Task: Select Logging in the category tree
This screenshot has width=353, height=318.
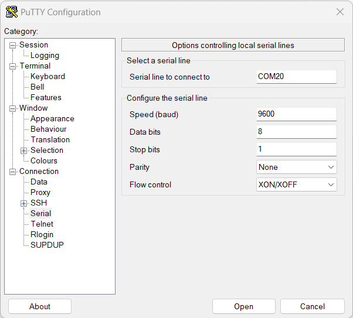Action: (45, 56)
